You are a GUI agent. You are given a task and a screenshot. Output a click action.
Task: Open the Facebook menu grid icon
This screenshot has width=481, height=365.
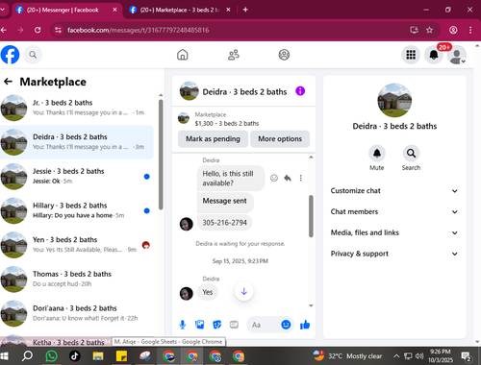(411, 55)
